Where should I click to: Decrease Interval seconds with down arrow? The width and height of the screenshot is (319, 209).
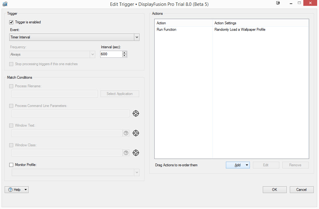click(x=124, y=56)
